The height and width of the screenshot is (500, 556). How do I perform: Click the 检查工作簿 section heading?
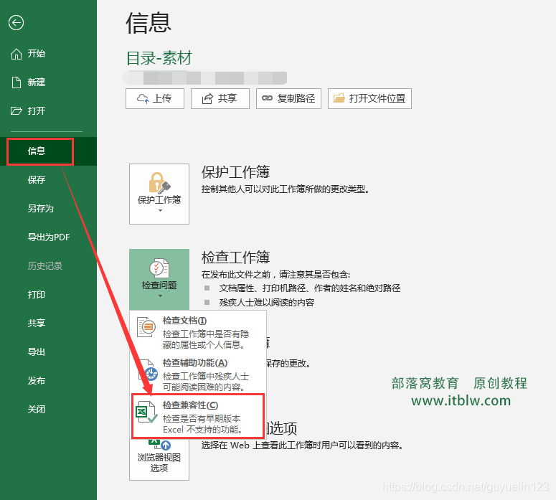235,257
